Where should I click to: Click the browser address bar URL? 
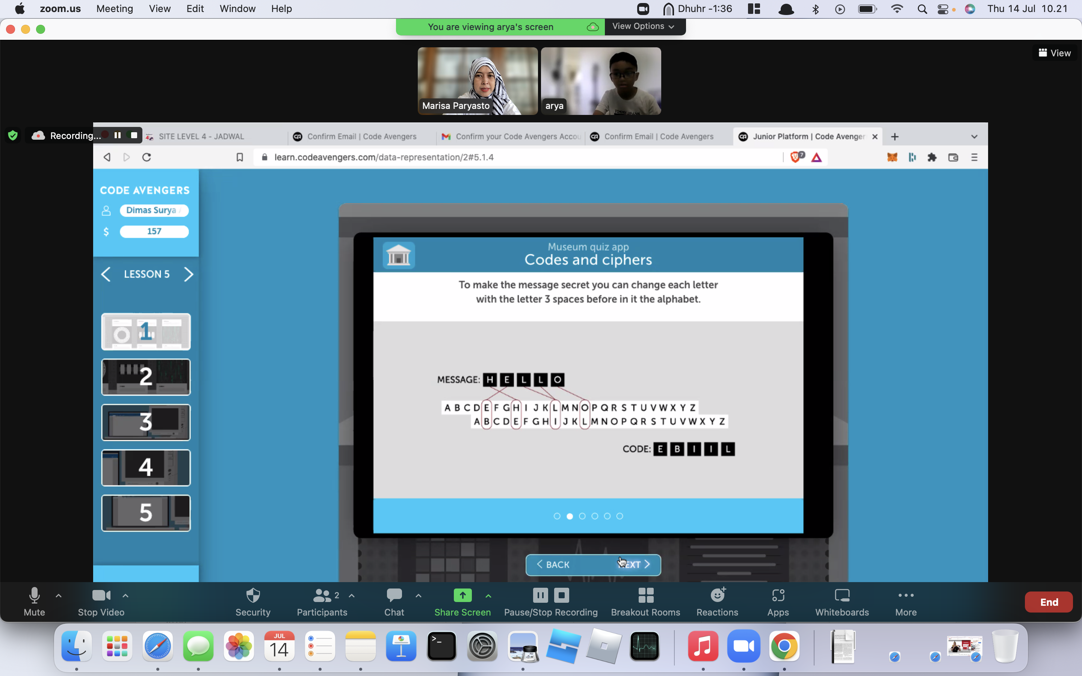(384, 157)
